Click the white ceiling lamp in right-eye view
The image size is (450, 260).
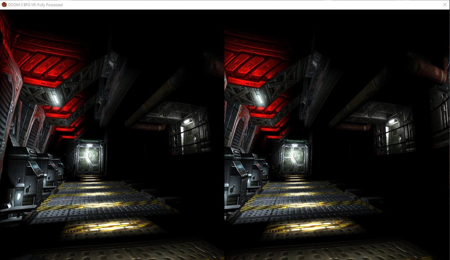click(x=259, y=98)
